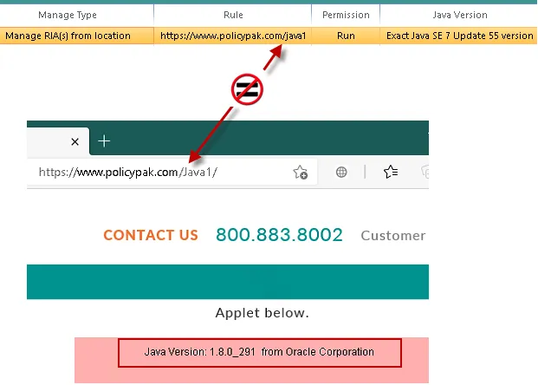Click the no-equal prohibition symbol

coord(247,89)
